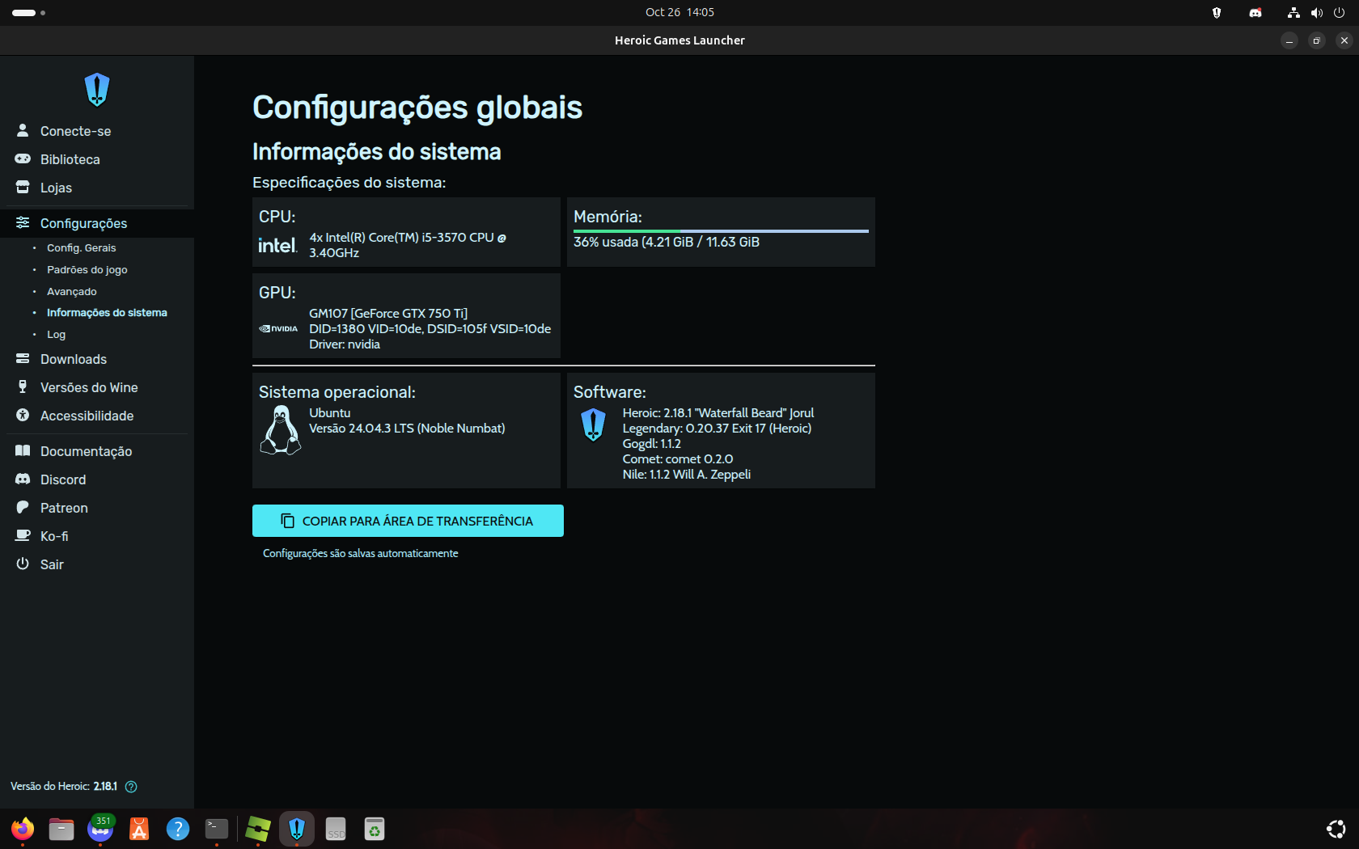Open the Ko-fi donation link
This screenshot has width=1359, height=849.
[x=54, y=536]
